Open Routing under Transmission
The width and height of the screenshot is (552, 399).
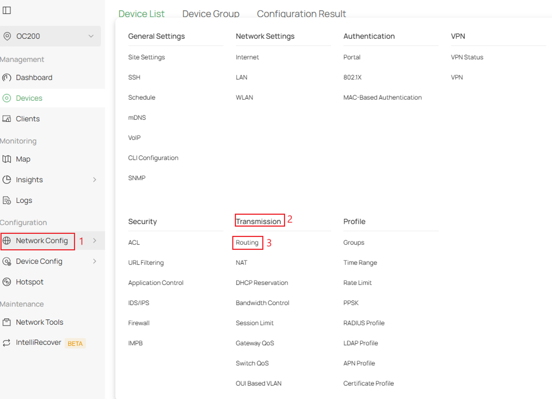point(247,242)
